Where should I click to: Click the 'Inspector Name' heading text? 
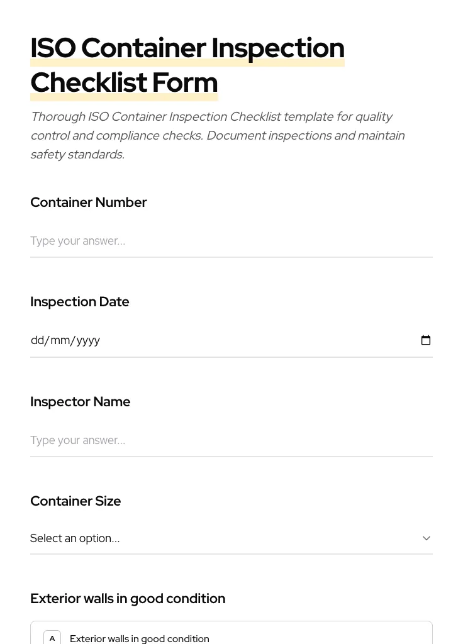click(x=81, y=401)
